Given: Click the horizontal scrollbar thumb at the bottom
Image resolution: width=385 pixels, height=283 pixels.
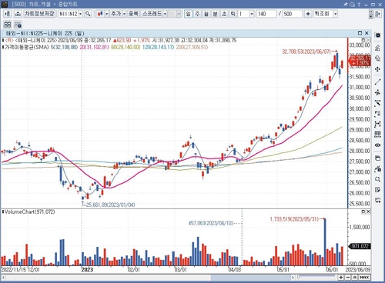Looking at the screenshot, I should [x=250, y=278].
